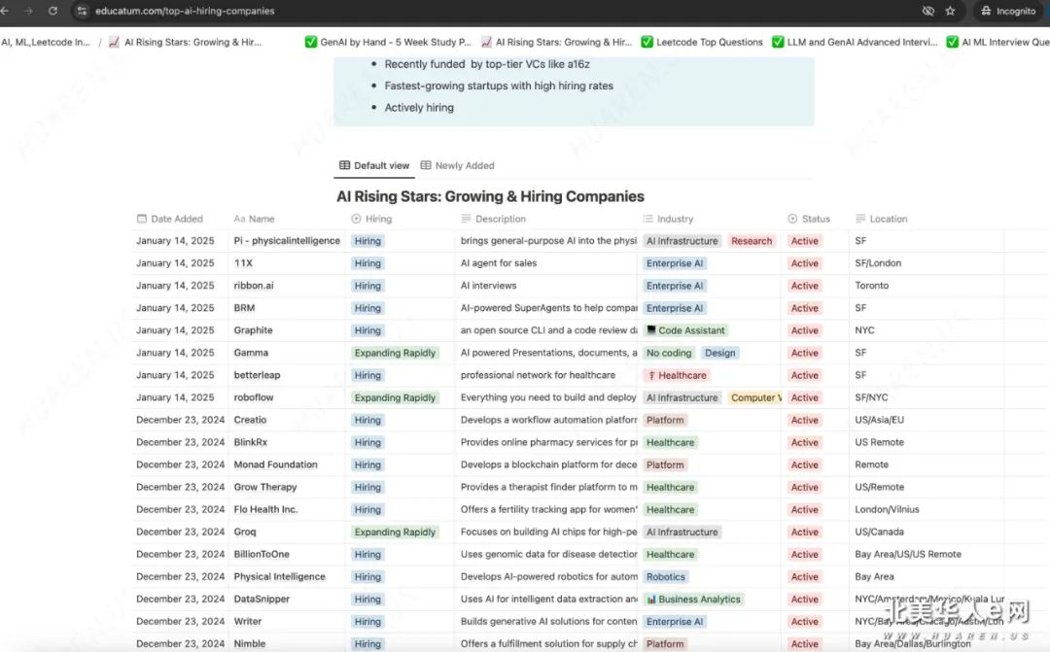Click Business Analytics tag for DataSnipper

694,600
